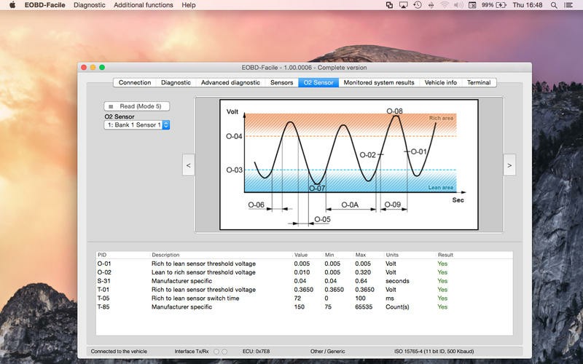Click the Value column header
This screenshot has height=364, width=583.
[x=301, y=255]
